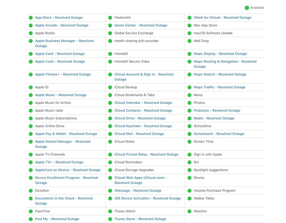View Apple Card resolved outage
Image resolution: width=286 pixels, height=223 pixels.
pos(60,54)
